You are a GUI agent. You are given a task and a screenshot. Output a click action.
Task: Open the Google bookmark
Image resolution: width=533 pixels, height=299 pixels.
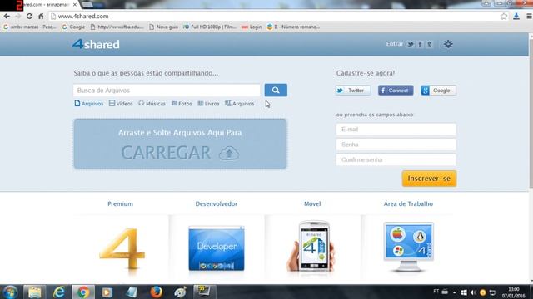click(x=73, y=27)
